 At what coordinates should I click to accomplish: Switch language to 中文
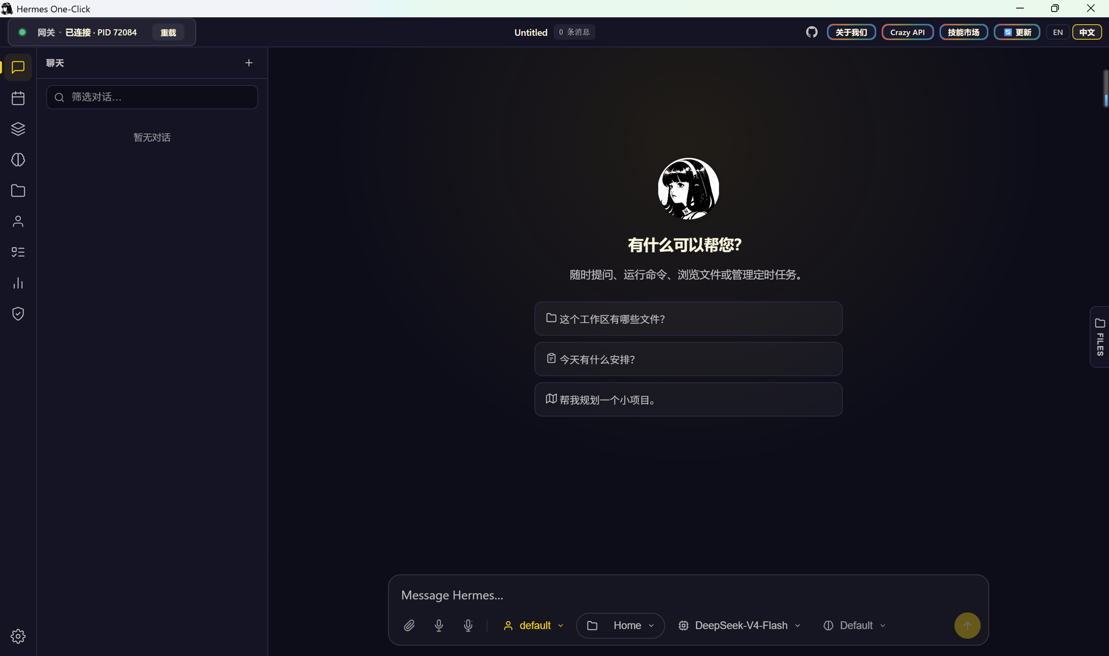pyautogui.click(x=1087, y=32)
